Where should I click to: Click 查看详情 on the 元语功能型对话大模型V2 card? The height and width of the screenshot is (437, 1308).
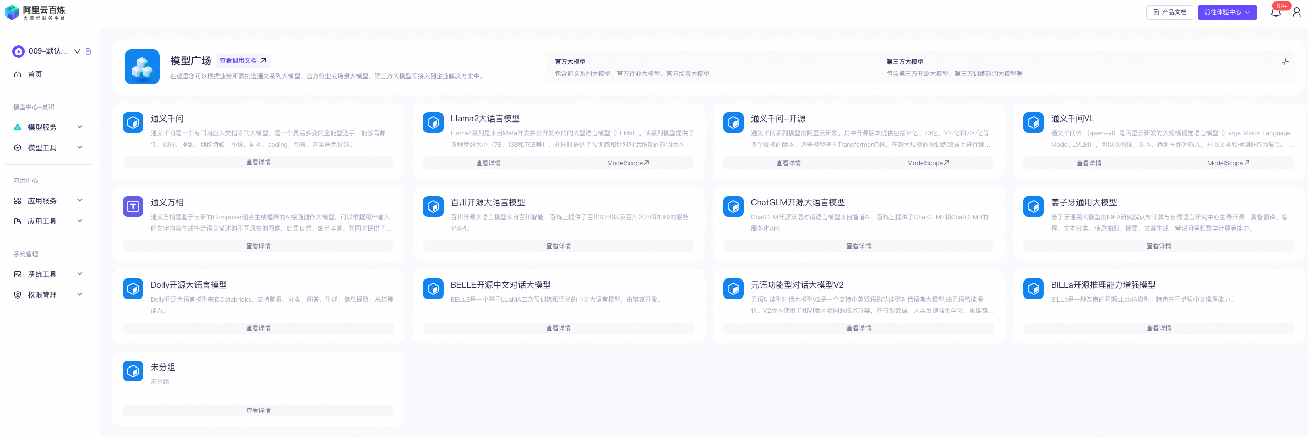click(859, 328)
